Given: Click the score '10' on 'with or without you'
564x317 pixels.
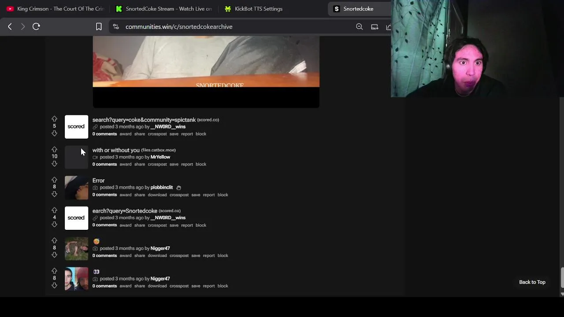Looking at the screenshot, I should click(54, 156).
